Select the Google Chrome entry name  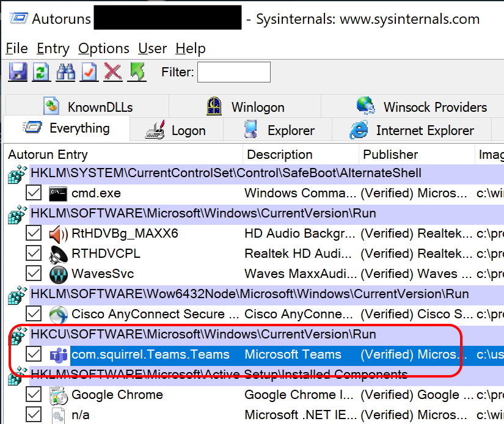point(117,395)
